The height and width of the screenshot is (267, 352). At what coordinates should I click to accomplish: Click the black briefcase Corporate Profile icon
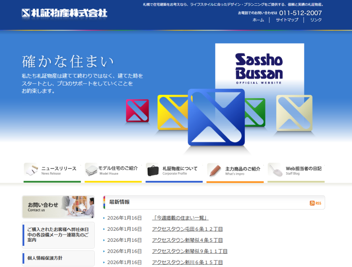pos(152,170)
